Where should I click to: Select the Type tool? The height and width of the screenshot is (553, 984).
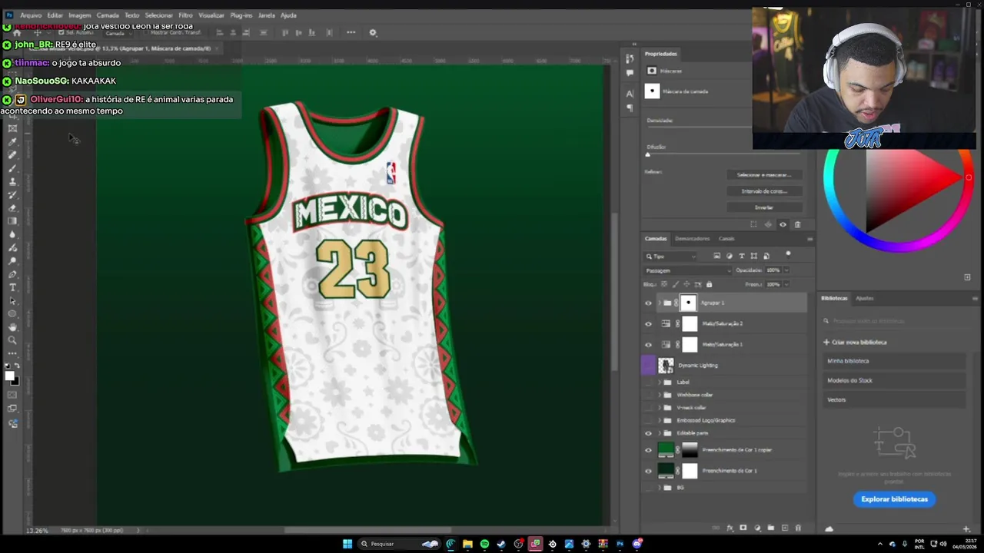[12, 287]
